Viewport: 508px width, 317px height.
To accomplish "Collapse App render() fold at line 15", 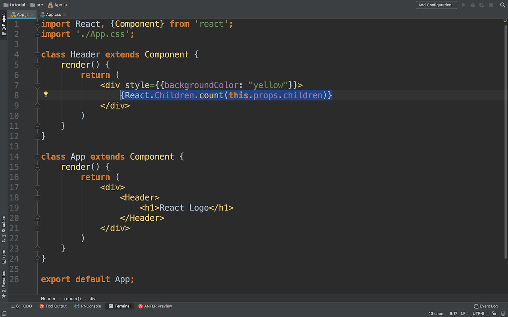I will point(37,167).
